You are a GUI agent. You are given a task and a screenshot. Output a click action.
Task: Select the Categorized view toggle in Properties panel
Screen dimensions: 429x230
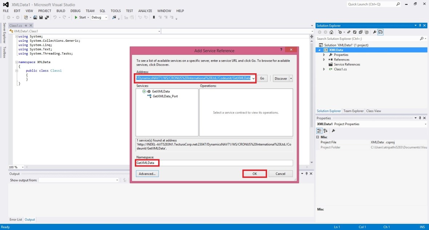(320, 130)
